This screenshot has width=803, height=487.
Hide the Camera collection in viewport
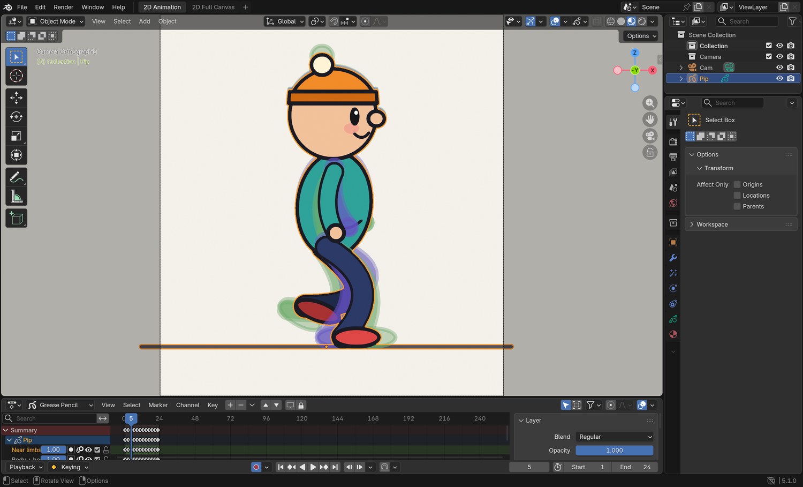tap(779, 57)
